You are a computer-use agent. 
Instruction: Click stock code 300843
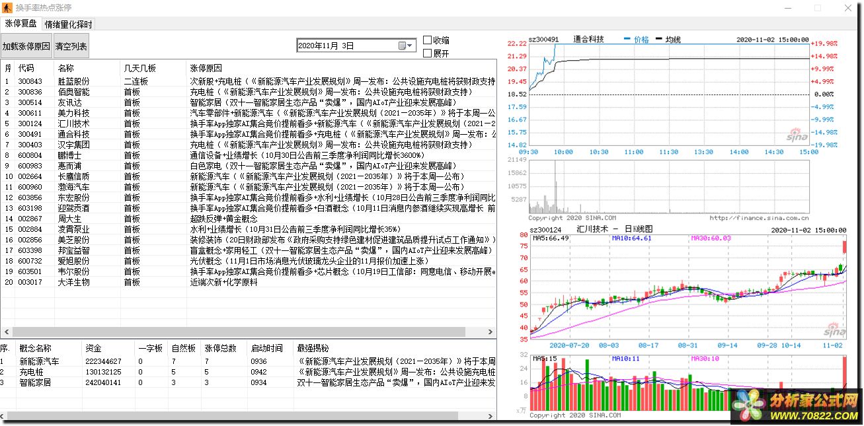pyautogui.click(x=30, y=81)
